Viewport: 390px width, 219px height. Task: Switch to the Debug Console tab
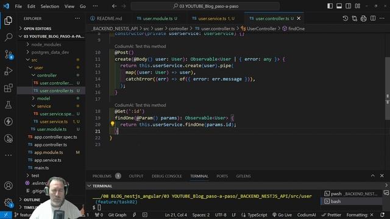[166, 176]
